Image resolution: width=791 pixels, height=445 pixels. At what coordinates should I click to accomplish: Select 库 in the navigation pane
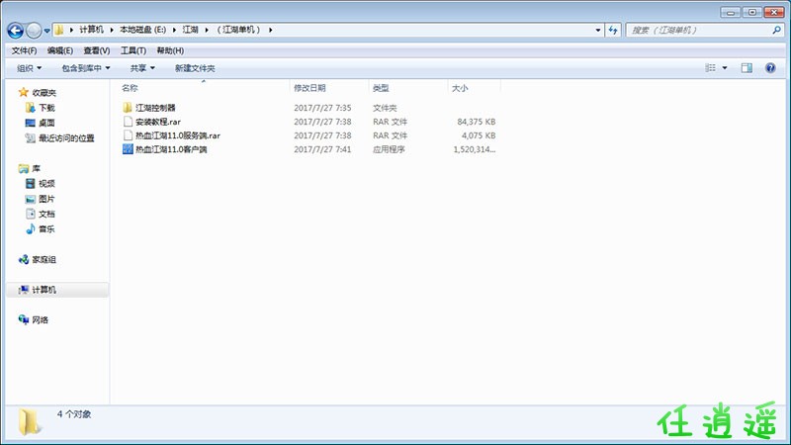pos(36,168)
